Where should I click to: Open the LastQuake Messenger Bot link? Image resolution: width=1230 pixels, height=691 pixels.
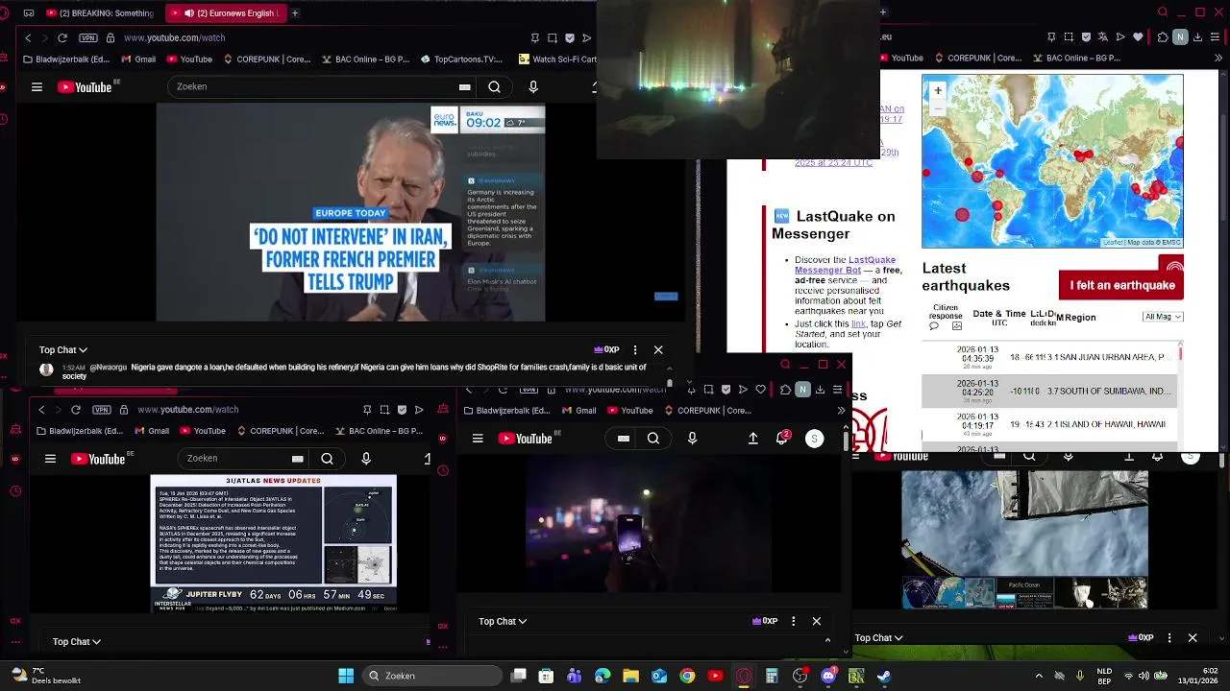(845, 265)
